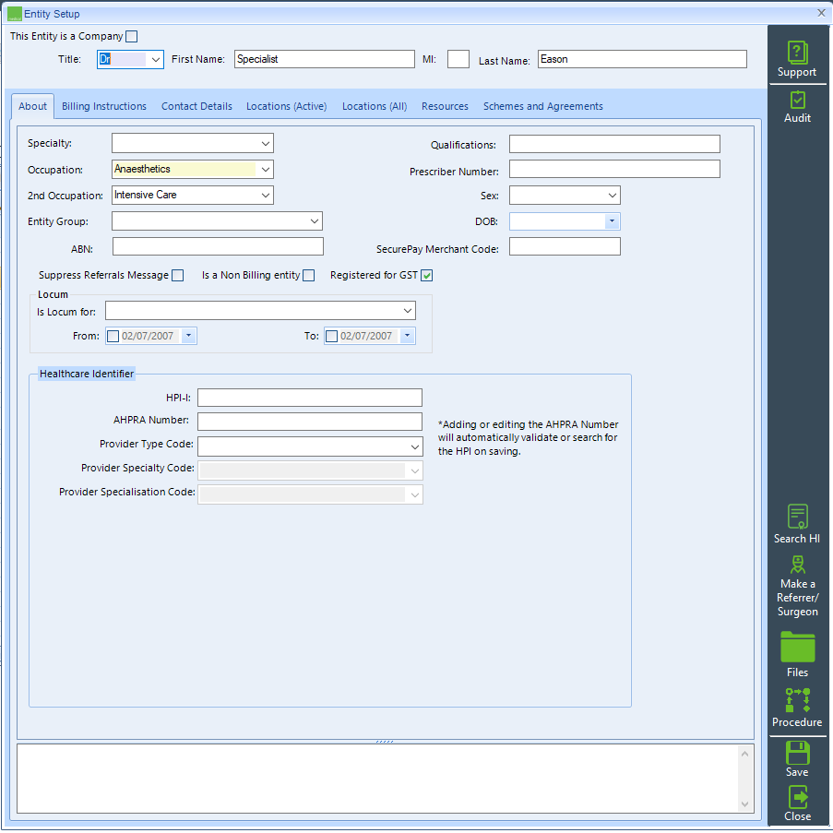
Task: Expand the Specialty dropdown
Action: pyautogui.click(x=266, y=143)
